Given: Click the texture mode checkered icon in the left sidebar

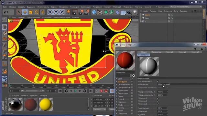Looking at the screenshot, I should tap(5, 33).
